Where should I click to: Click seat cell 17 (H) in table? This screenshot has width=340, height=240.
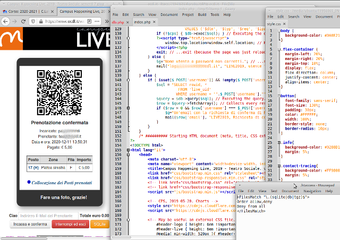coord(33,168)
